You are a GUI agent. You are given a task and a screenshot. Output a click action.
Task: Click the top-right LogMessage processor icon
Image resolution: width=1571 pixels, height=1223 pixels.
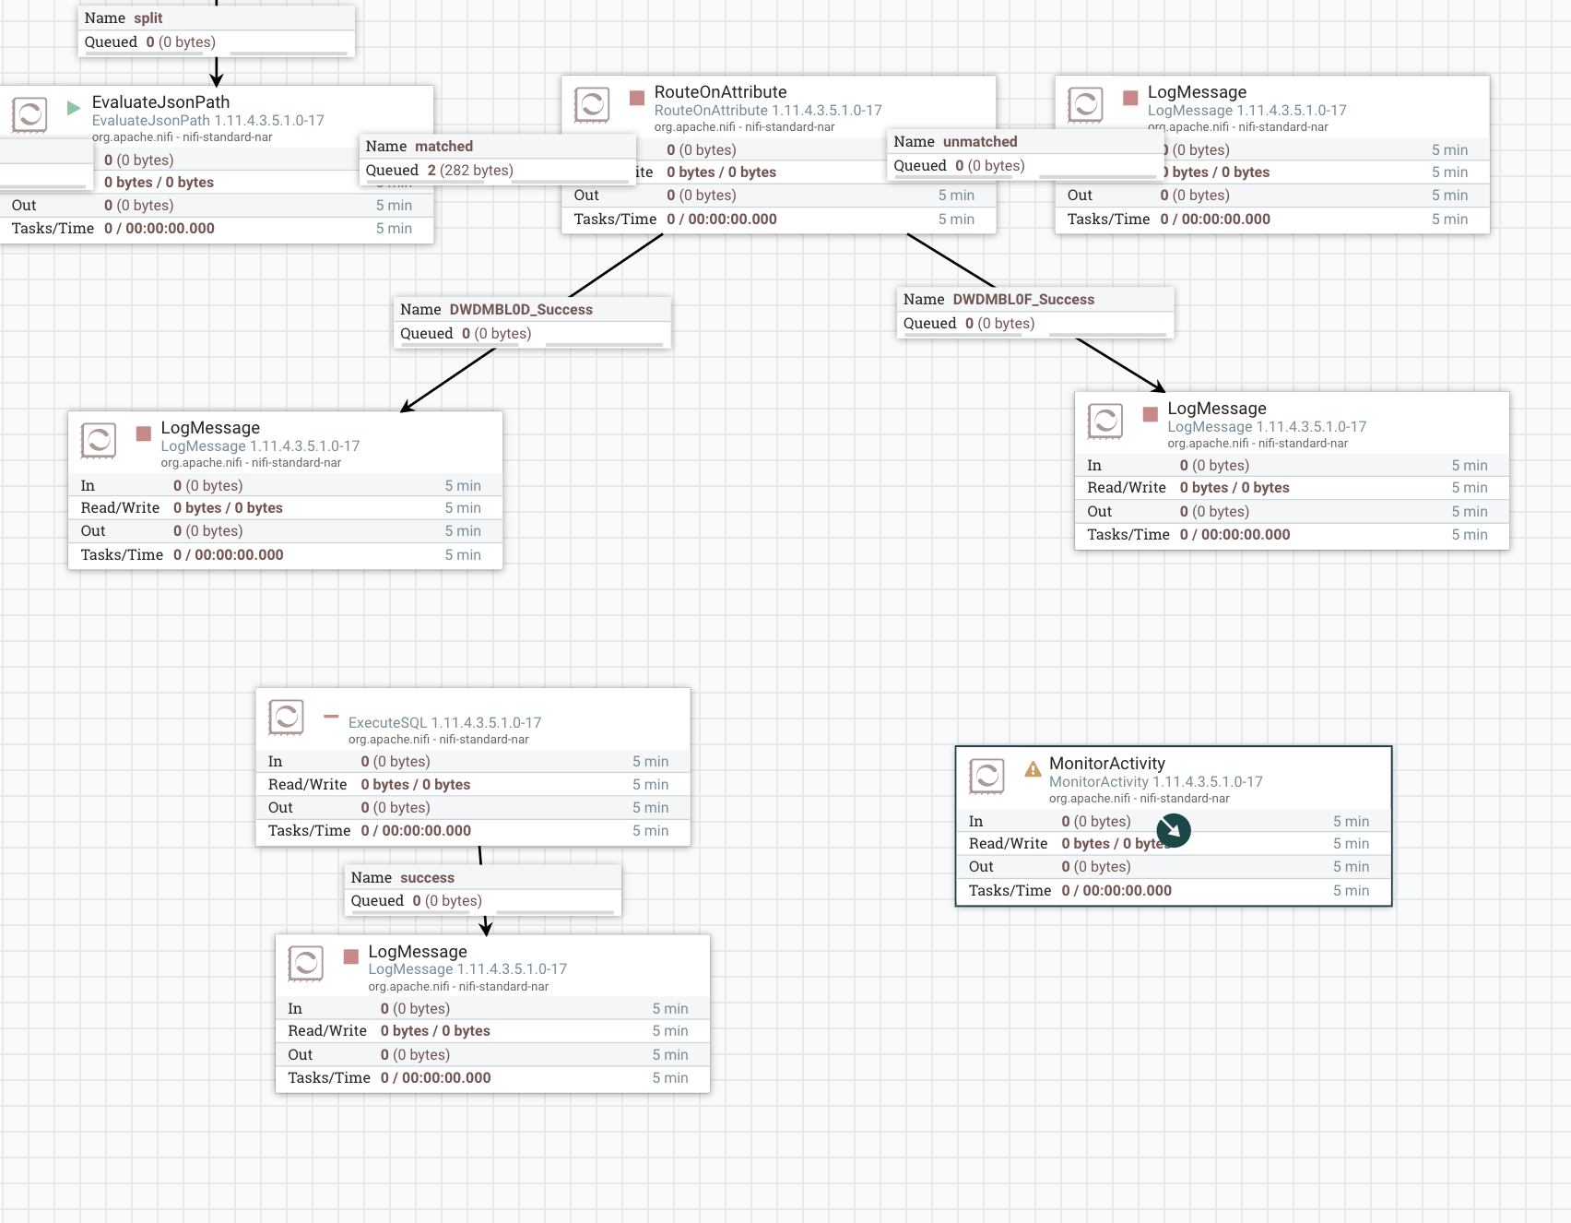(1085, 105)
